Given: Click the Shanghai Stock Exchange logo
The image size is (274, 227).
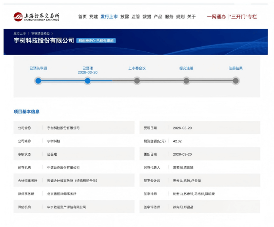Looking at the screenshot, I should pyautogui.click(x=36, y=17).
